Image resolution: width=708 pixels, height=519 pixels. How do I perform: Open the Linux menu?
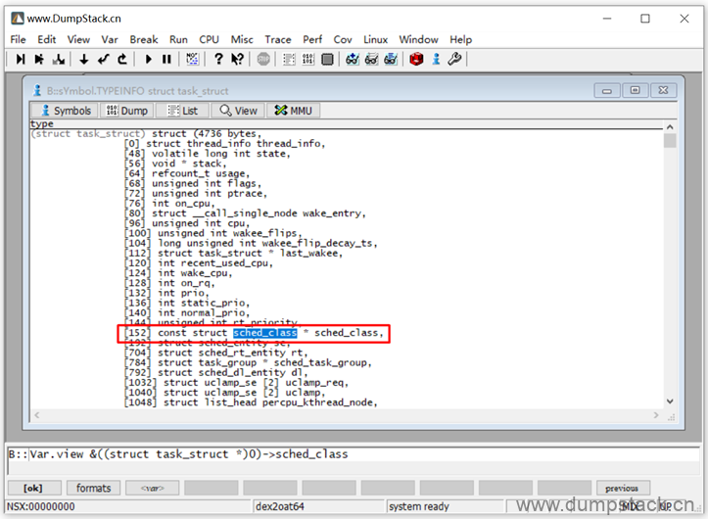[x=375, y=39]
